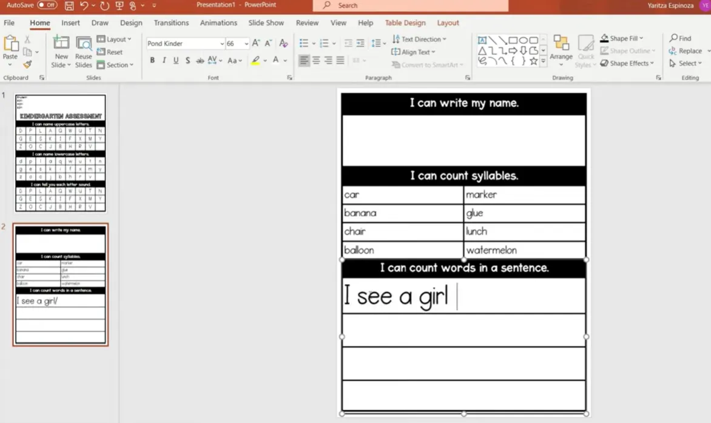The height and width of the screenshot is (423, 711).
Task: Toggle Italic text formatting
Action: 164,61
